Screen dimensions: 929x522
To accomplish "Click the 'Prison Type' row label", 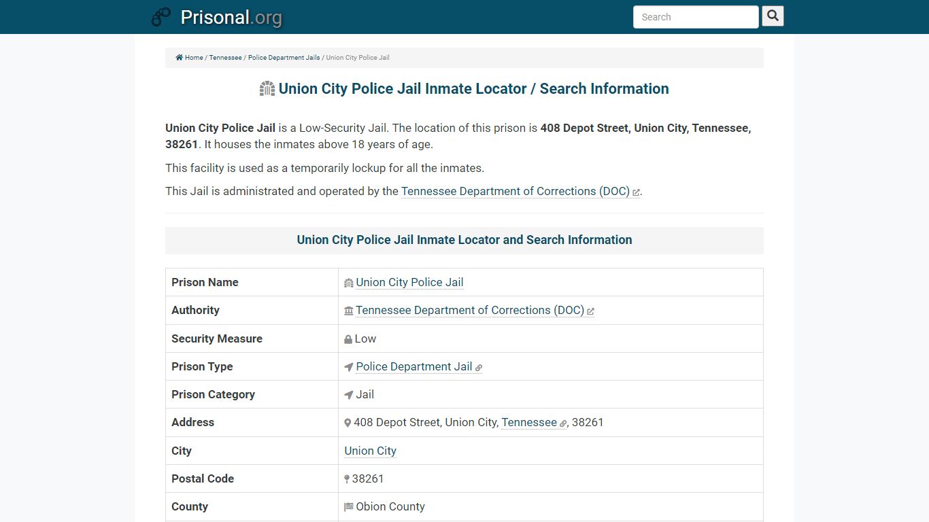I will point(202,366).
